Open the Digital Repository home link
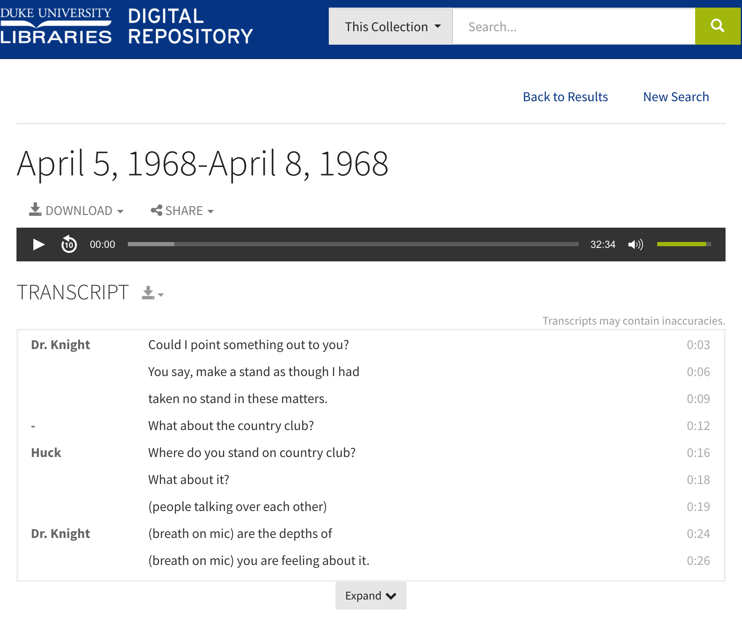This screenshot has height=621, width=742. (x=190, y=26)
